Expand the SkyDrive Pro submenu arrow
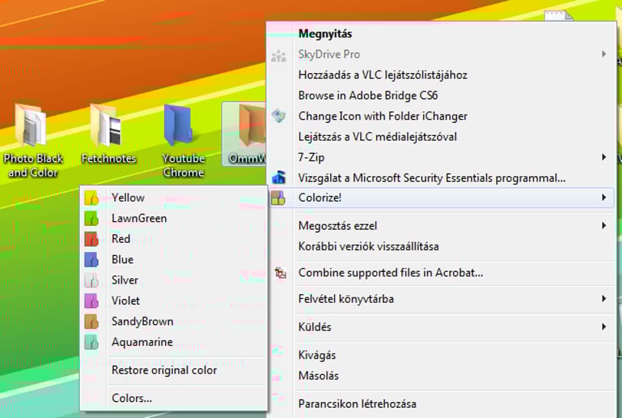The height and width of the screenshot is (418, 622). 604,54
